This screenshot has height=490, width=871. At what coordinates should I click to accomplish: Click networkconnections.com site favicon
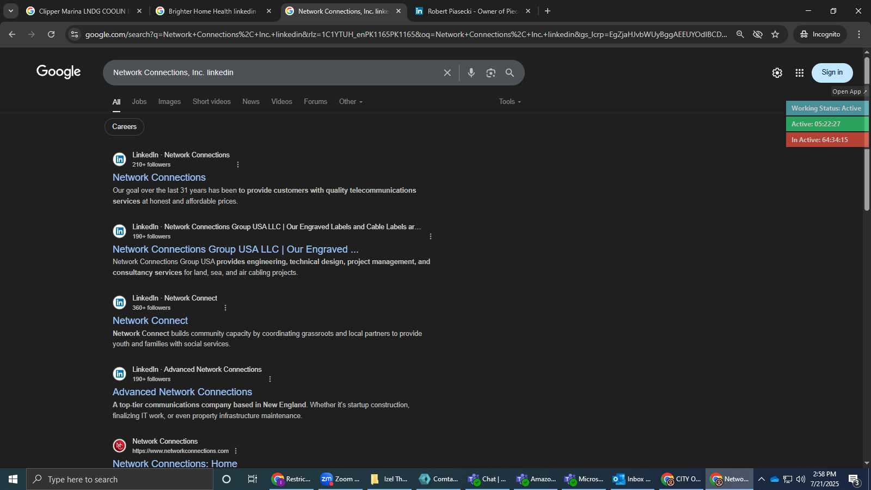coord(119,445)
